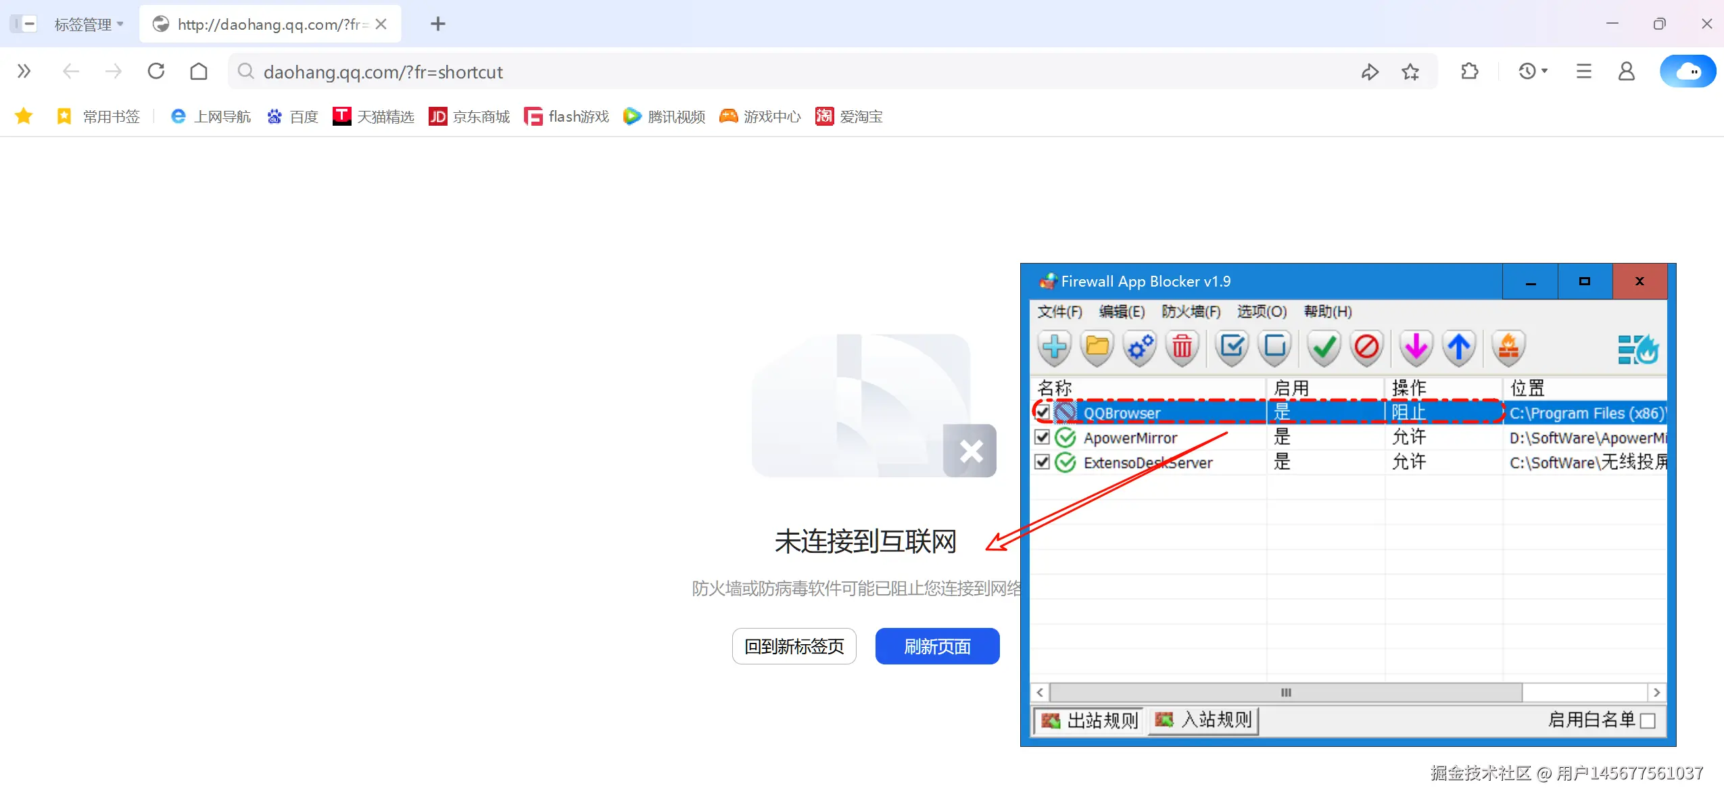The height and width of the screenshot is (803, 1724).
Task: Toggle the QQBrowser rule checkbox
Action: (x=1043, y=412)
